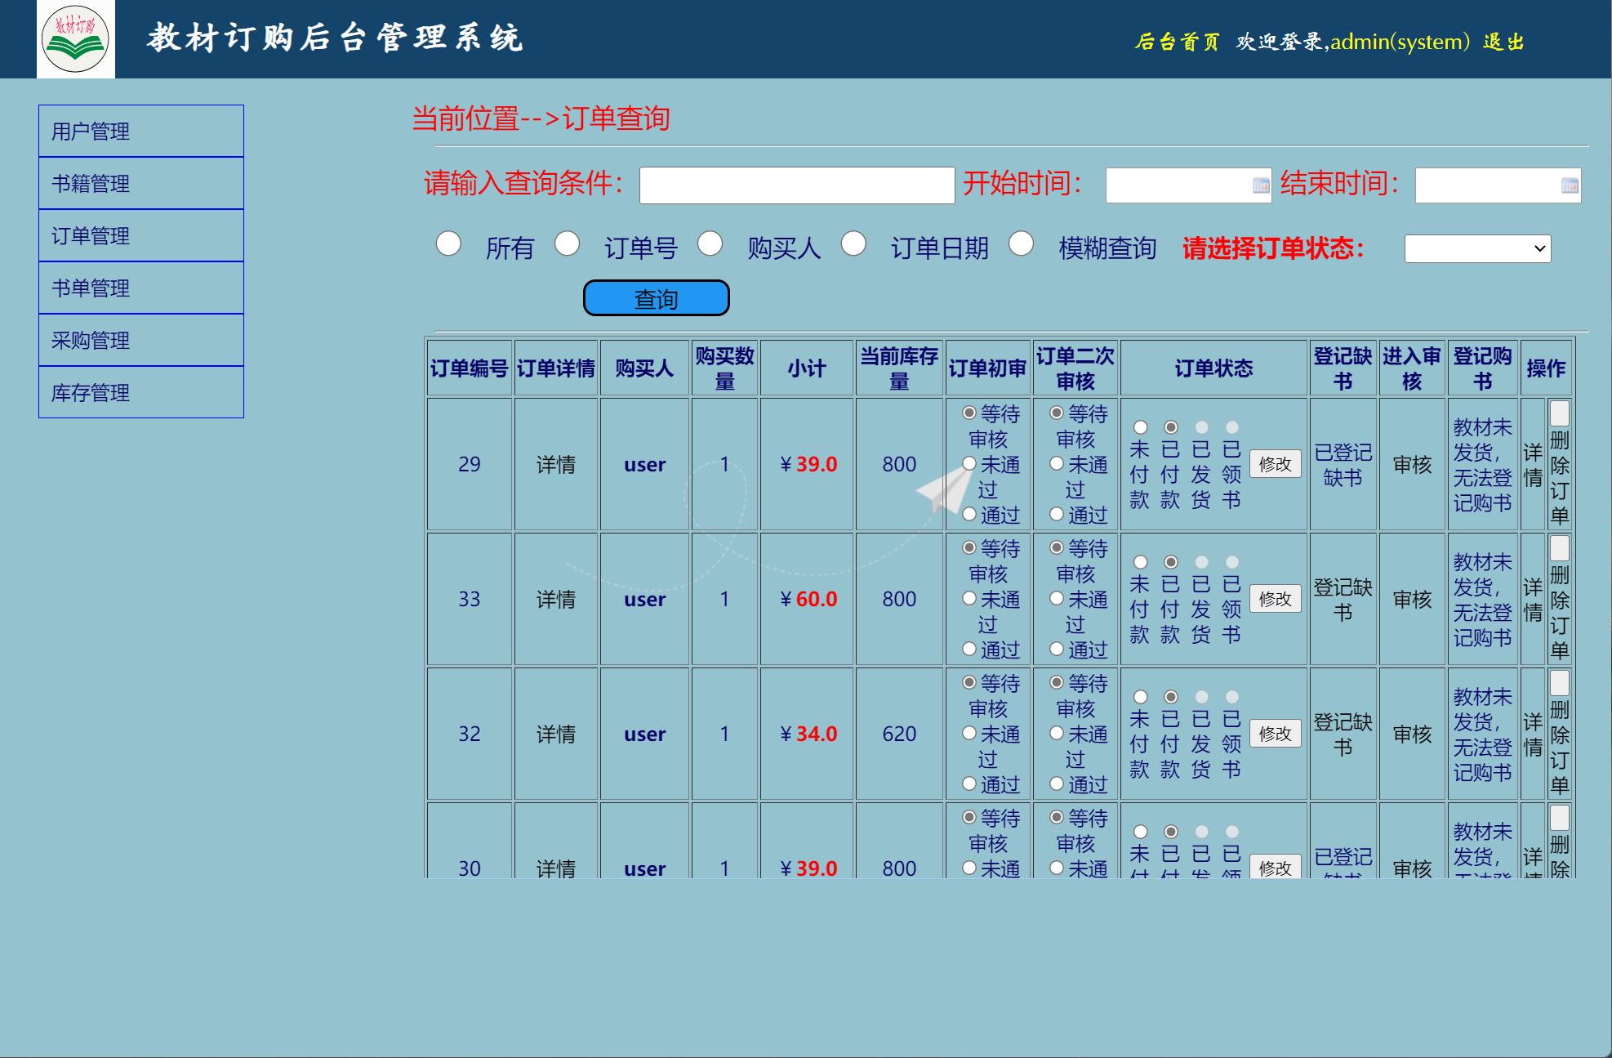The width and height of the screenshot is (1612, 1058).
Task: Select 已发货 status for order 32
Action: (x=1200, y=697)
